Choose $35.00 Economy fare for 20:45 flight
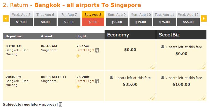Screen dimensions: 211x108 tap(130, 86)
